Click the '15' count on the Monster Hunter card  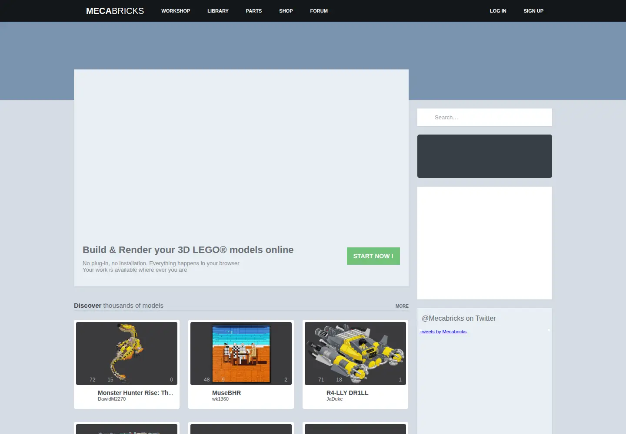coord(110,380)
